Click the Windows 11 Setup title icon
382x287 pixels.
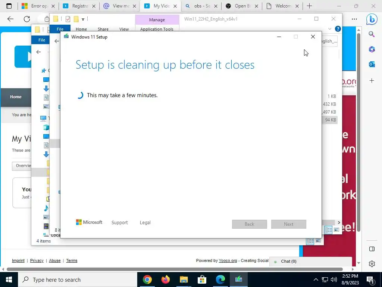tap(66, 37)
